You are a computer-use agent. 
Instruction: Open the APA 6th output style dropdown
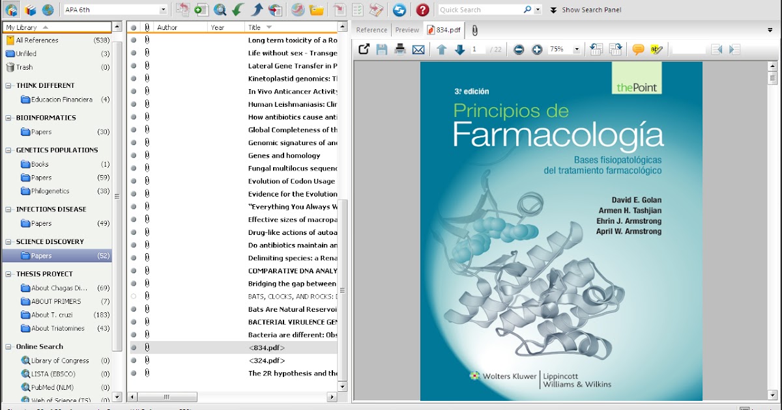click(x=164, y=10)
